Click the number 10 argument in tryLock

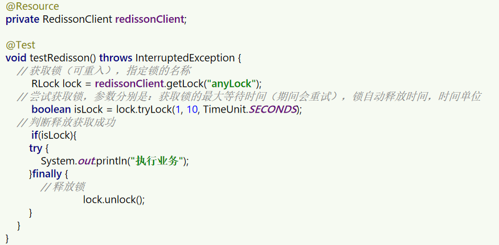tap(192, 109)
